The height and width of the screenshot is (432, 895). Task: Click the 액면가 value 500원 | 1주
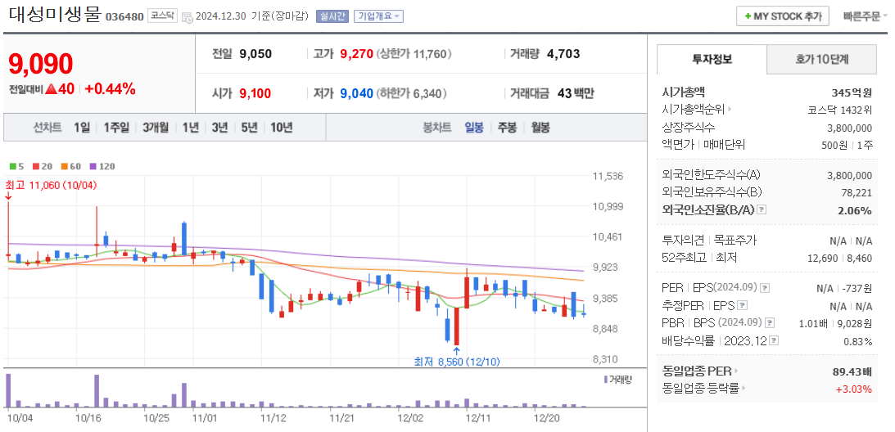click(847, 145)
